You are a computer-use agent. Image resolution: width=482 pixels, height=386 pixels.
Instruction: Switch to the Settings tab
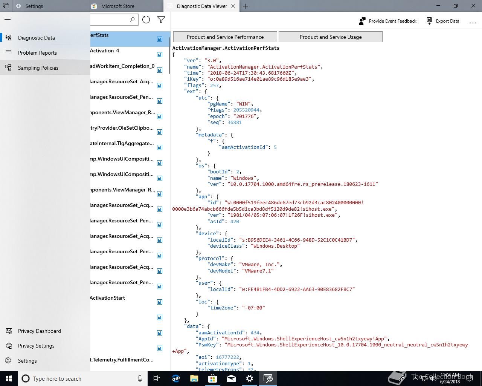50,6
